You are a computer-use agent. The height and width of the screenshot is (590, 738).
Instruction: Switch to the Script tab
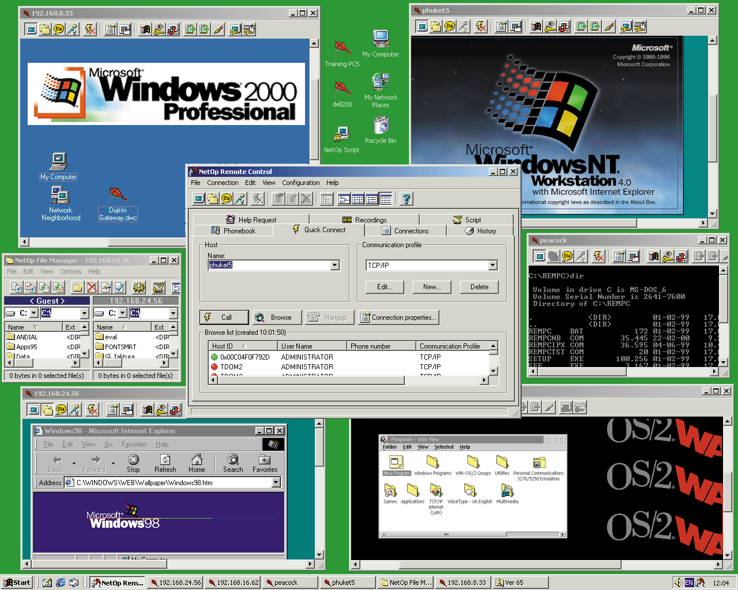(x=466, y=220)
